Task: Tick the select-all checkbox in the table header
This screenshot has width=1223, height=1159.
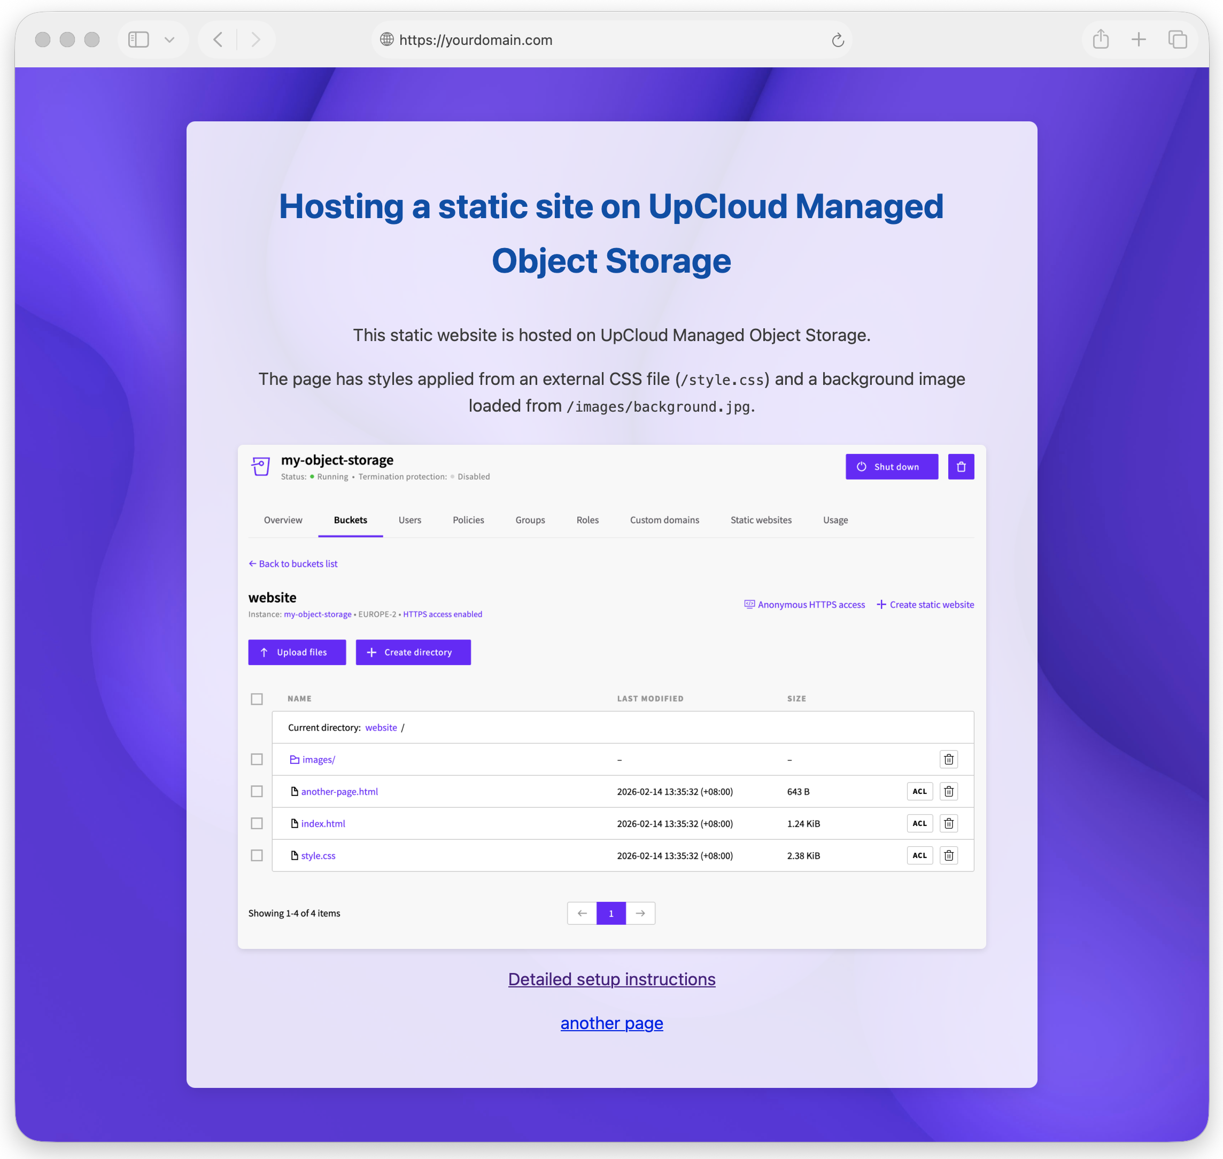Action: coord(257,699)
